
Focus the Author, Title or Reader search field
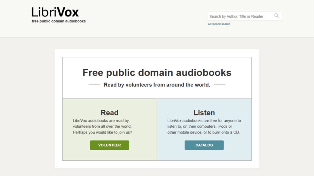tap(245, 16)
